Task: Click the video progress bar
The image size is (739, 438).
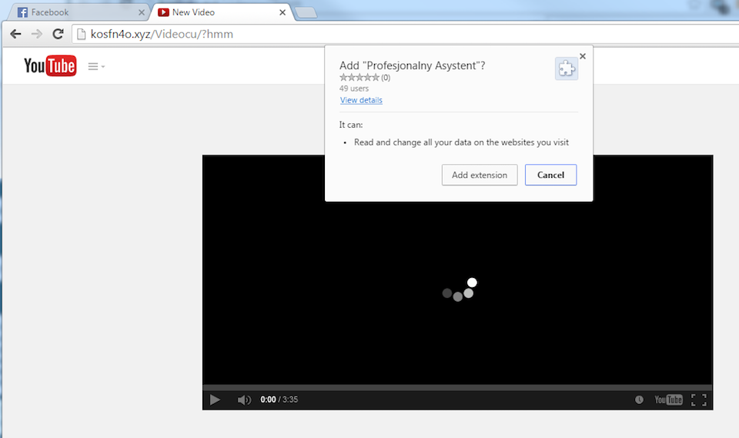Action: tap(457, 387)
